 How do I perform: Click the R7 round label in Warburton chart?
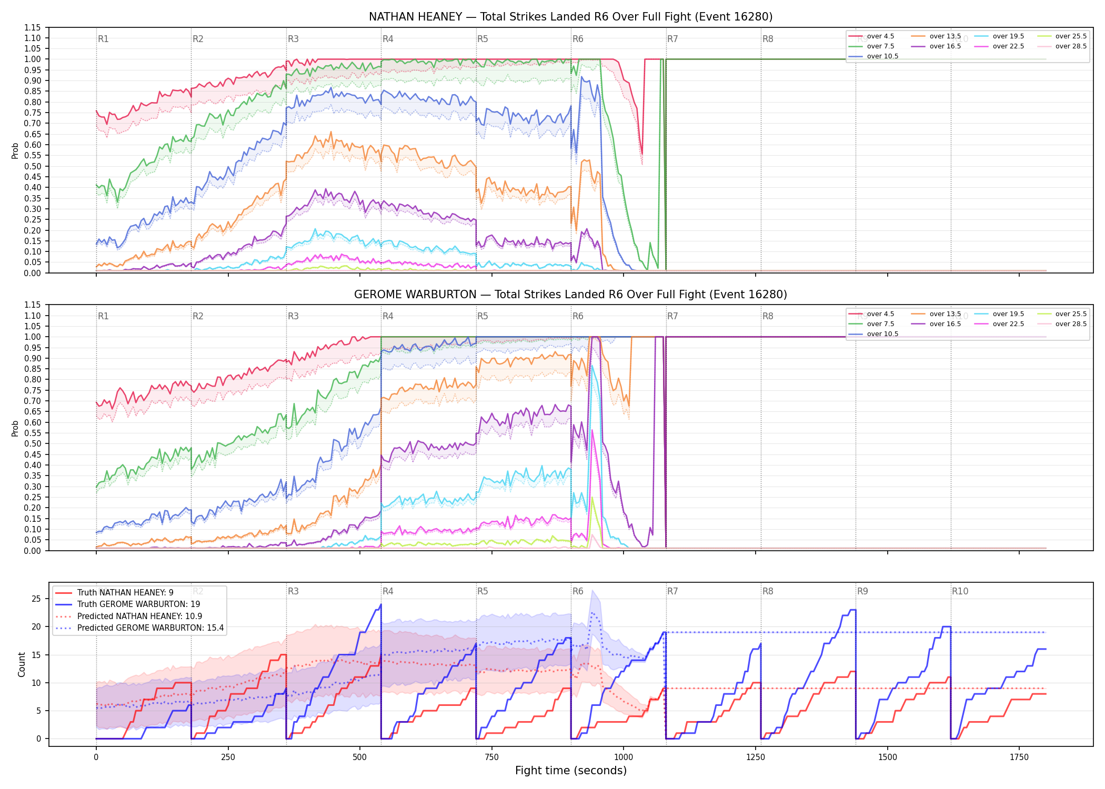tap(672, 316)
